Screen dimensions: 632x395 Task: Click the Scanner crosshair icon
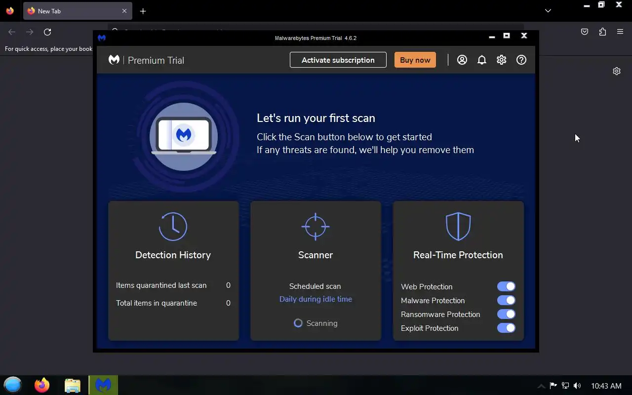pos(316,227)
